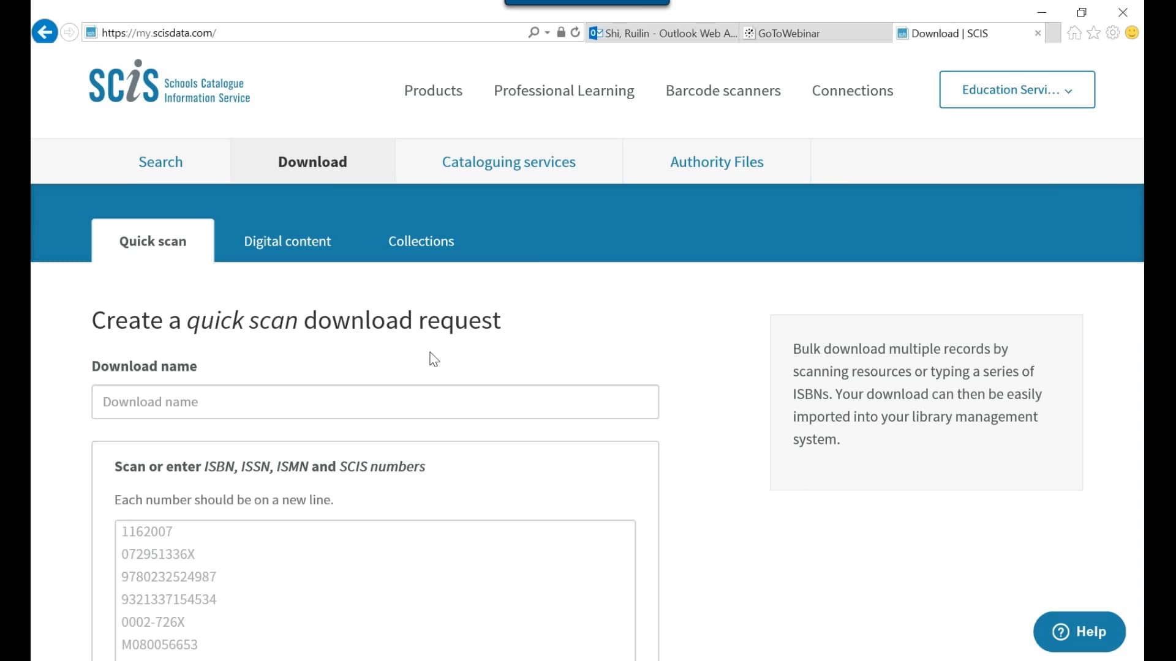Click the SCIS logo
The width and height of the screenshot is (1176, 661).
(x=170, y=81)
